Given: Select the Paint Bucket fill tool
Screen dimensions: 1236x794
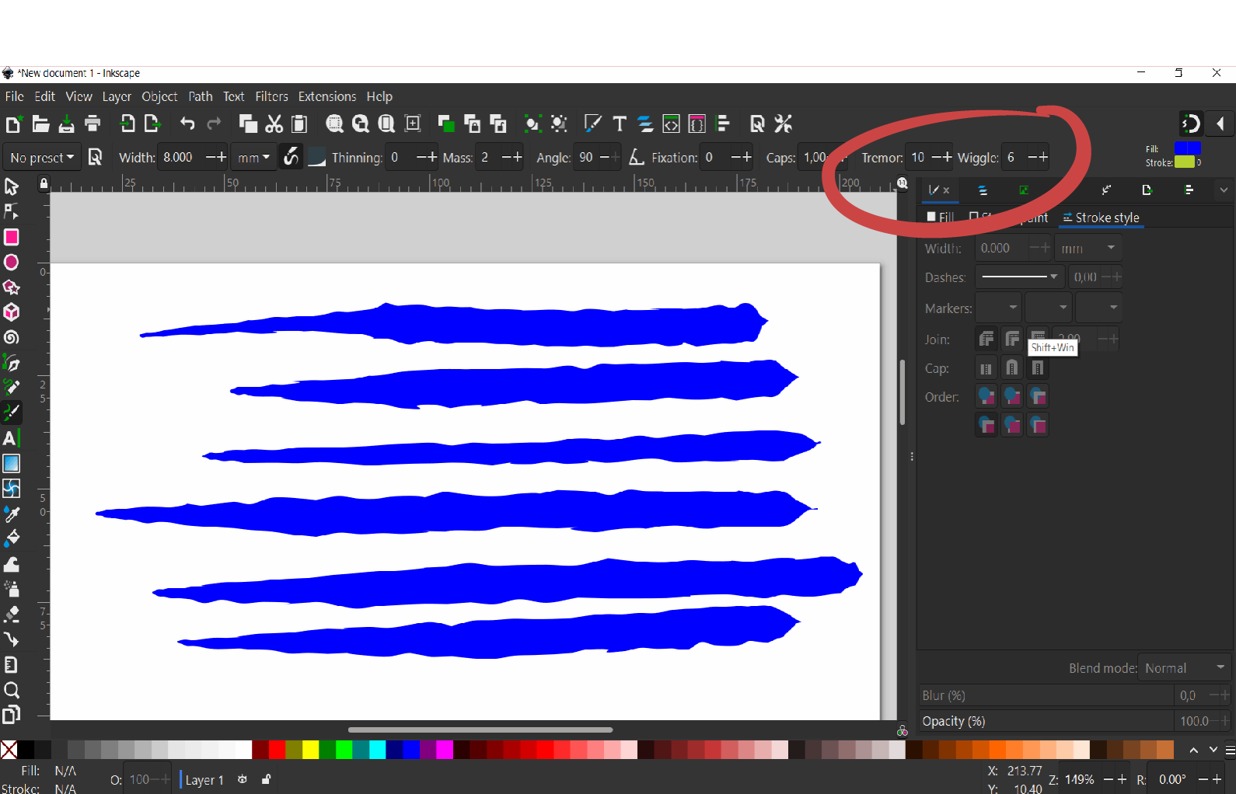Looking at the screenshot, I should [12, 538].
